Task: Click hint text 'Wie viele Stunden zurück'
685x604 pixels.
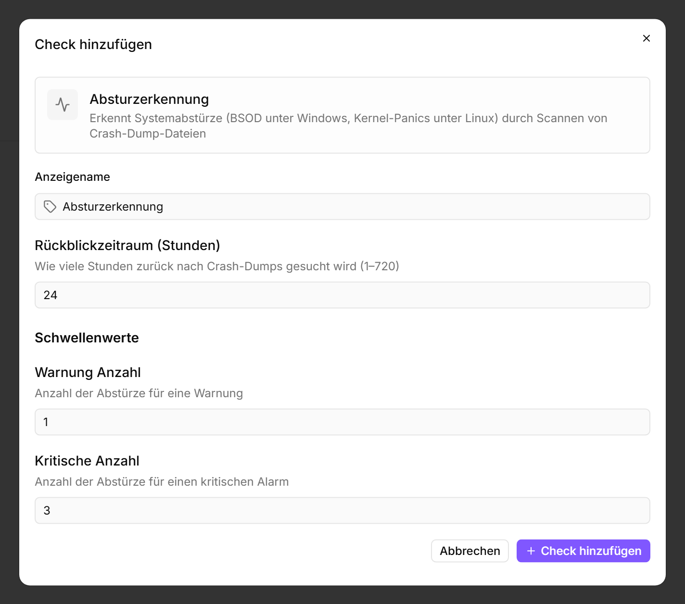Action: [217, 266]
